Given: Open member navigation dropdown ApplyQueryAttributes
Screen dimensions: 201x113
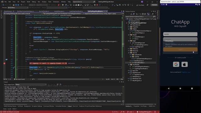Looking at the screenshot, I should [x=102, y=13].
